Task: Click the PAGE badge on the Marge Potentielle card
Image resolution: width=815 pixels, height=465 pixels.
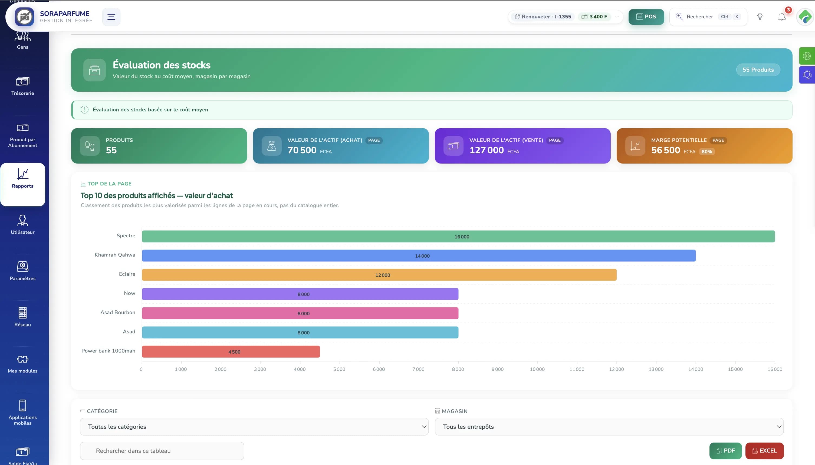Action: (x=718, y=140)
